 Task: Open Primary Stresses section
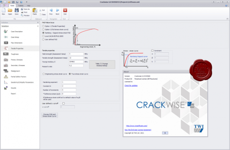pos(17,60)
